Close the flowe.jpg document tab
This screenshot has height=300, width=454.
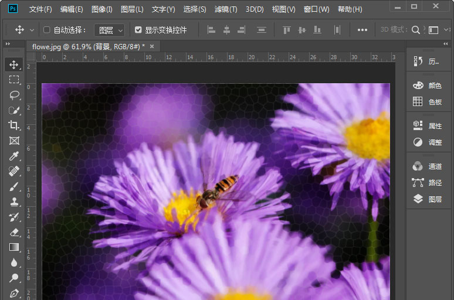click(152, 46)
